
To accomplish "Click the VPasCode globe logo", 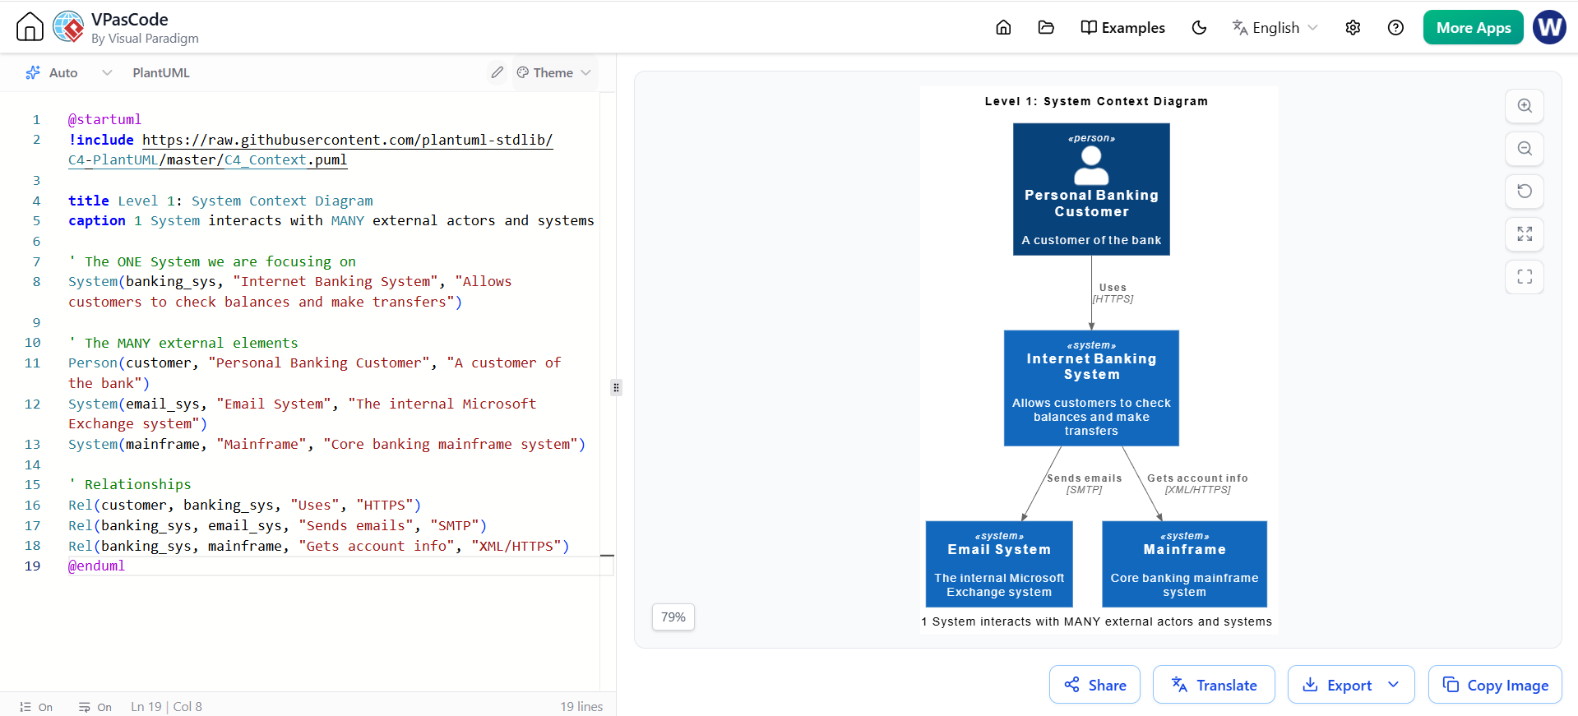I will pyautogui.click(x=68, y=26).
